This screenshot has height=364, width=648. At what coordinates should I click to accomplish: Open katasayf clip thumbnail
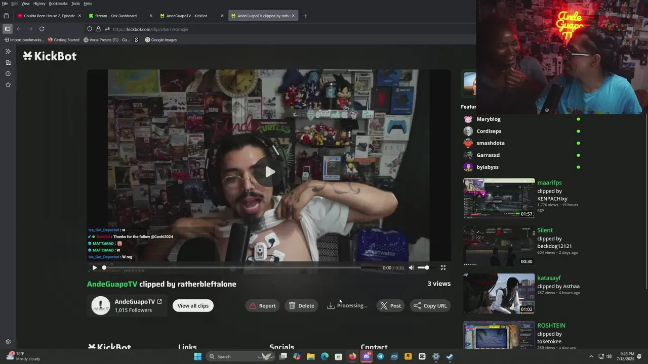tap(499, 294)
